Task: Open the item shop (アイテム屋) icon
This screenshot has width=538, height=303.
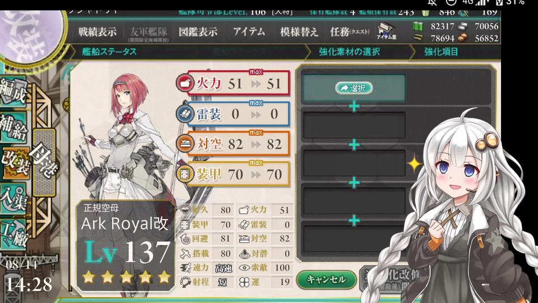Action: 386,31
